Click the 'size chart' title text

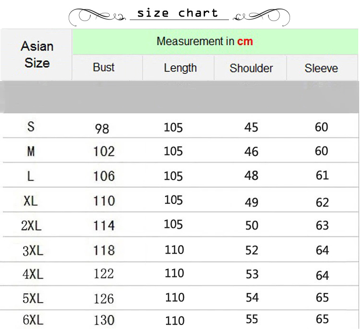177,13
